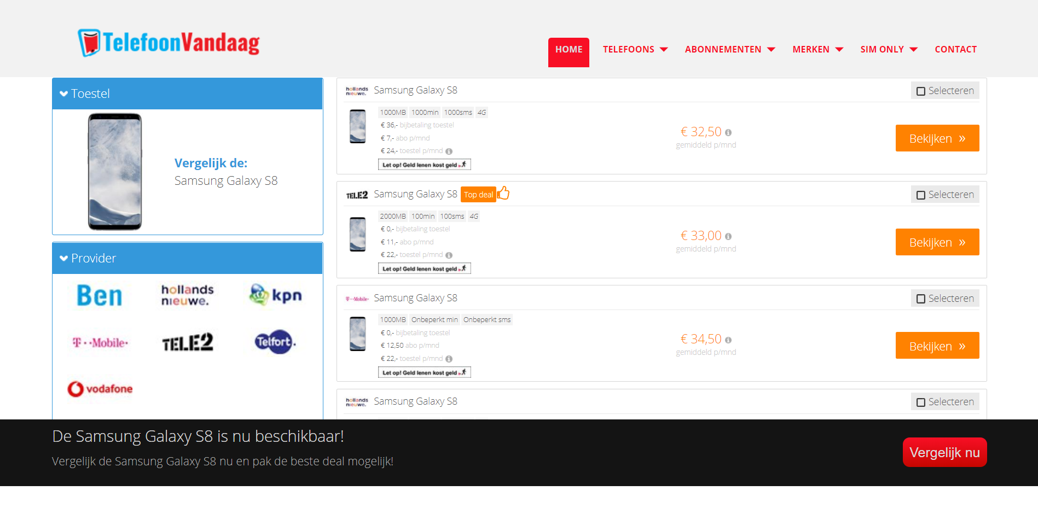Image resolution: width=1038 pixels, height=508 pixels.
Task: Click the '100sms' tag in Tele2 offer
Action: click(452, 217)
